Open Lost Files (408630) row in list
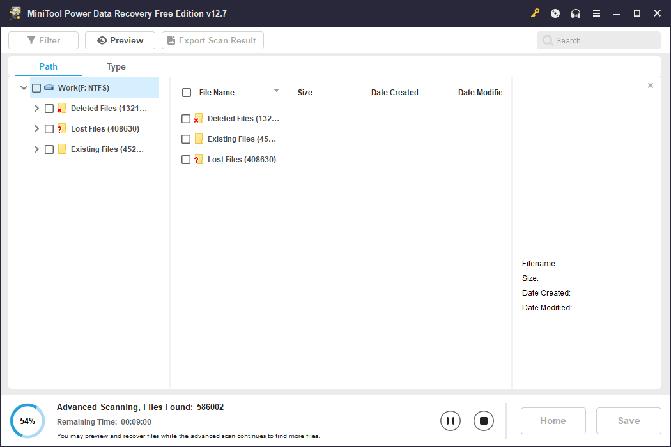The height and width of the screenshot is (447, 671). click(242, 160)
